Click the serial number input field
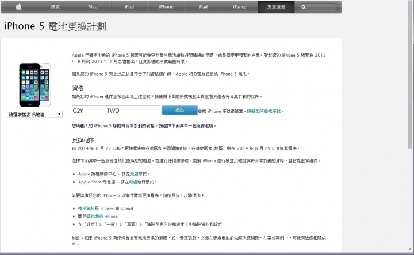 tap(116, 111)
